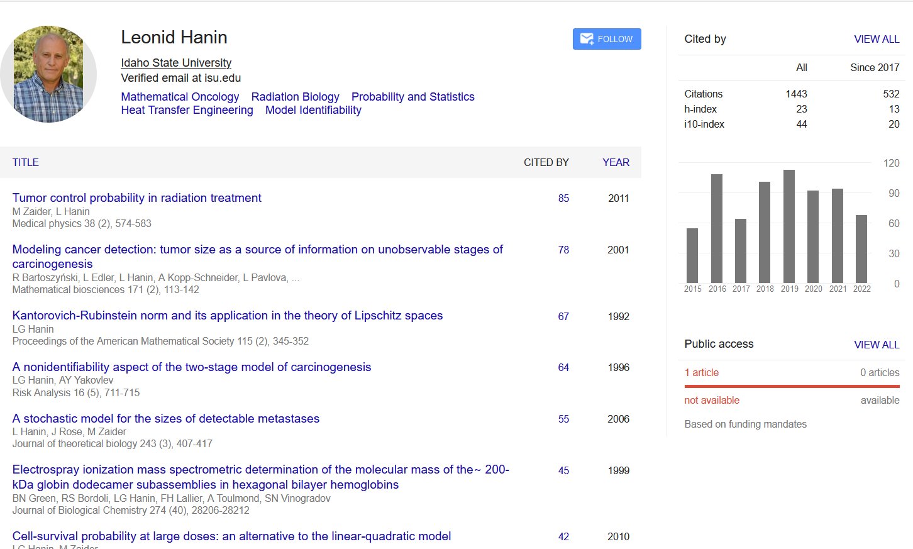Click the CITED BY column header
The height and width of the screenshot is (549, 913).
(x=546, y=162)
